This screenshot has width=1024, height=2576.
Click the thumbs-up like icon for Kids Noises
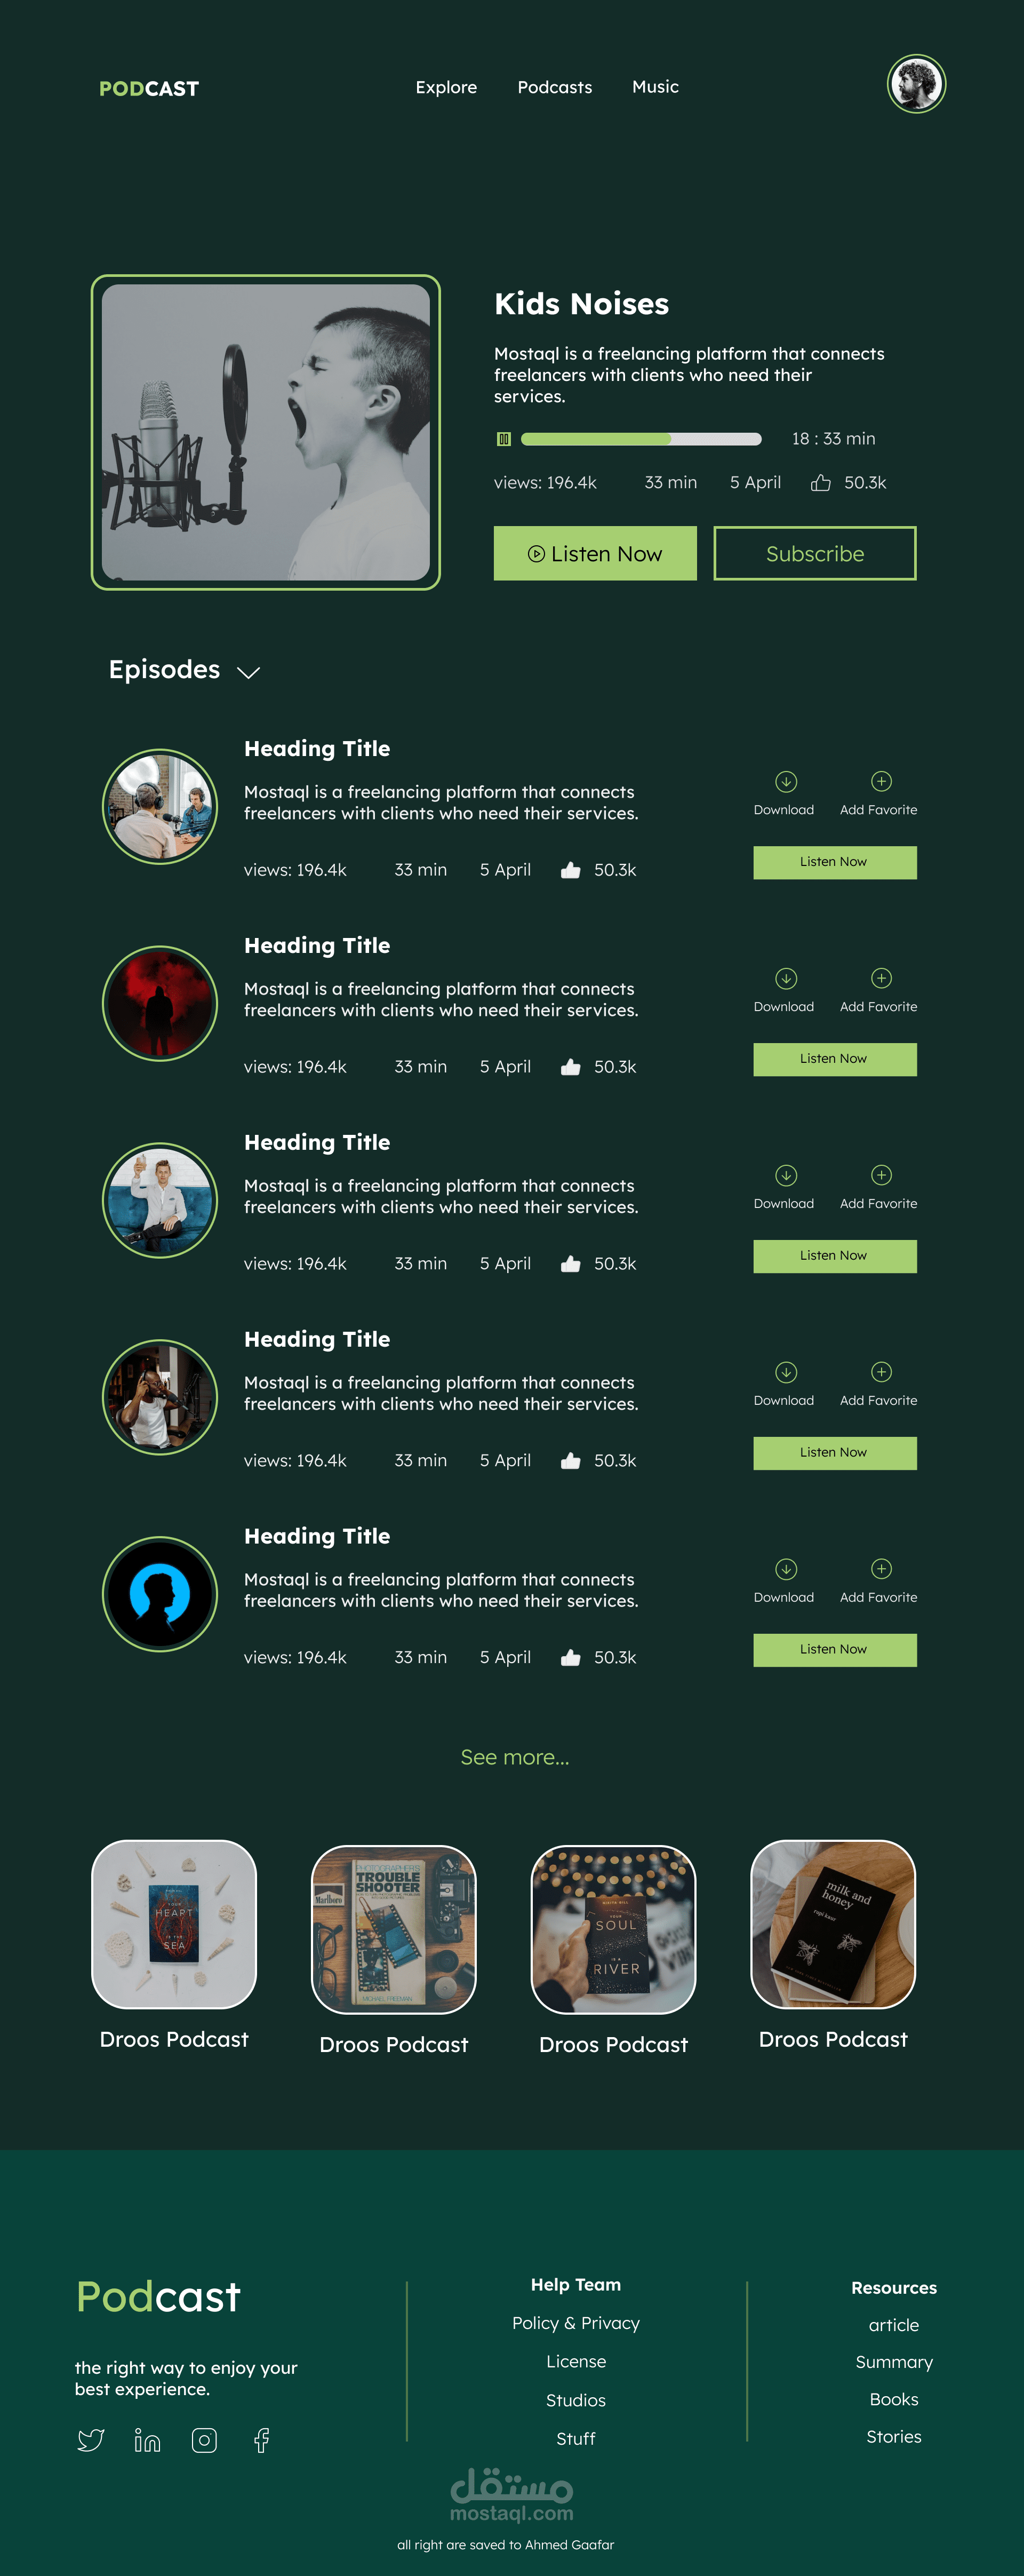point(820,483)
